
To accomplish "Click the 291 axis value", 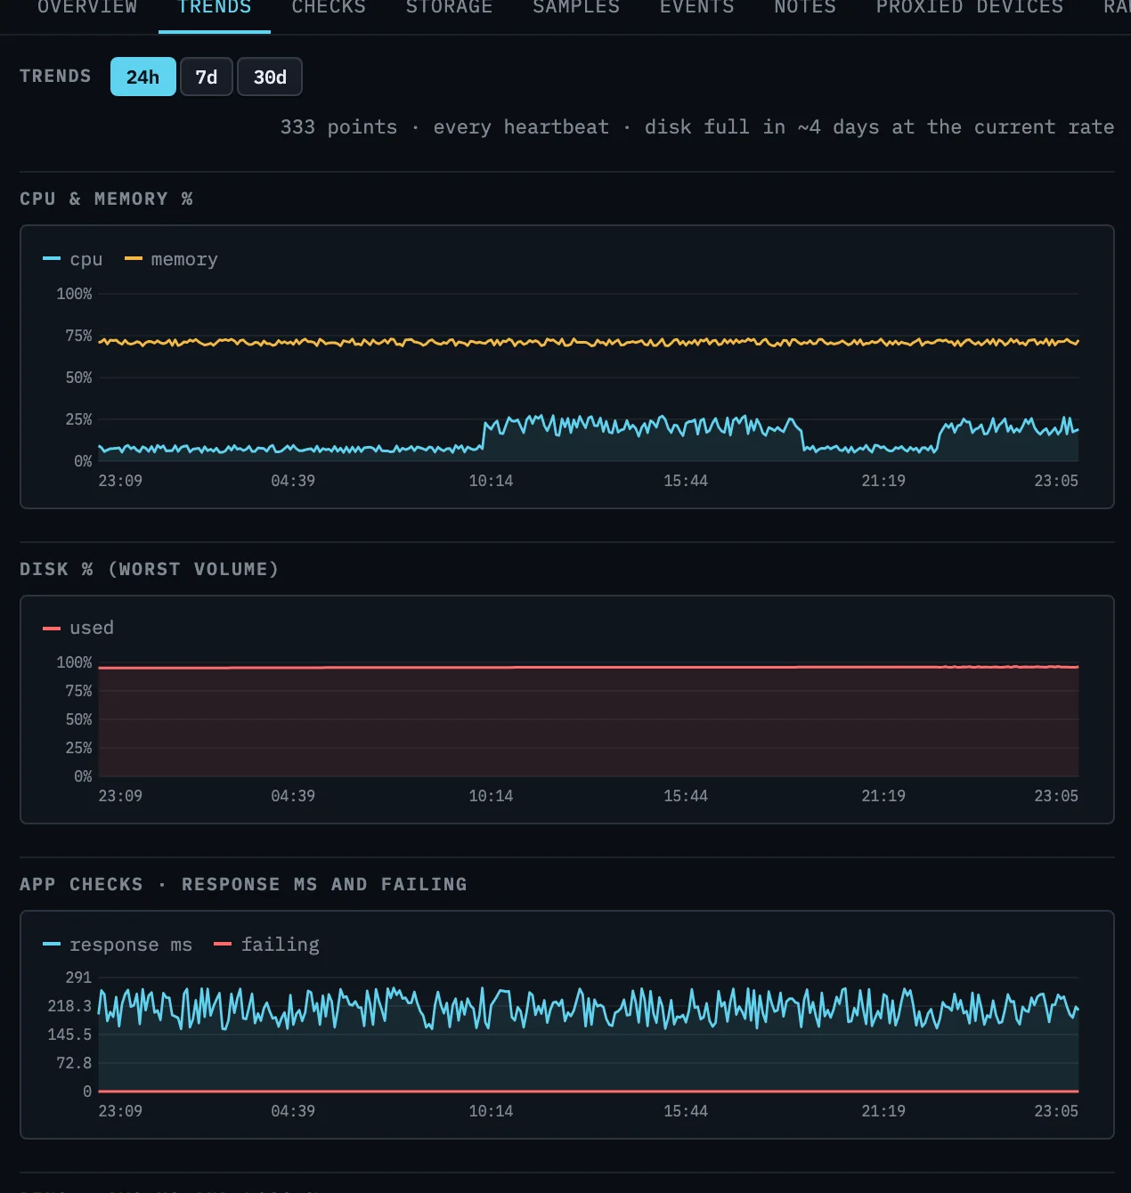I will (78, 978).
